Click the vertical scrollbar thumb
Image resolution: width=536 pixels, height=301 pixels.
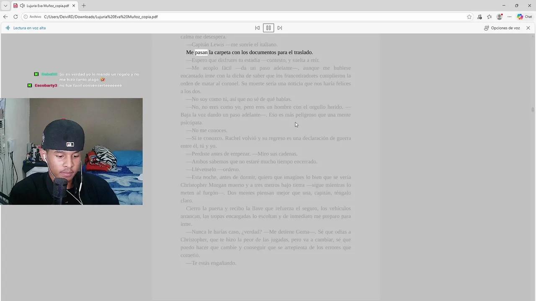pyautogui.click(x=533, y=110)
